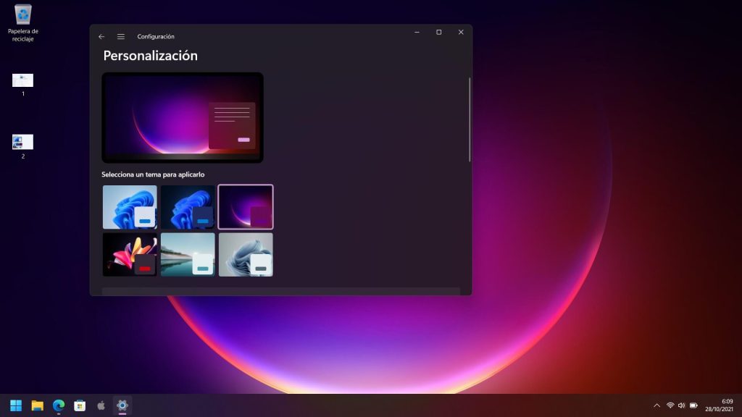Open the Windows Start menu
The height and width of the screenshot is (417, 742).
pyautogui.click(x=16, y=405)
